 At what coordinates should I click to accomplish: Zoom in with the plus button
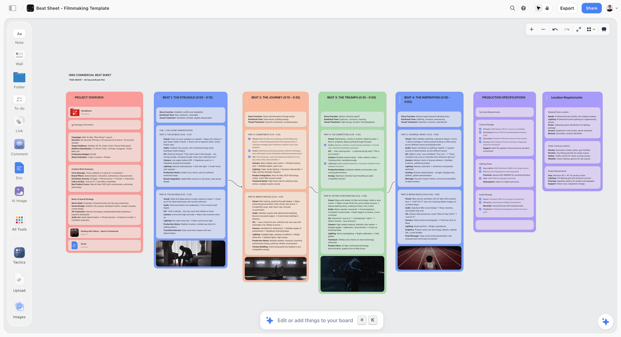coord(532,29)
